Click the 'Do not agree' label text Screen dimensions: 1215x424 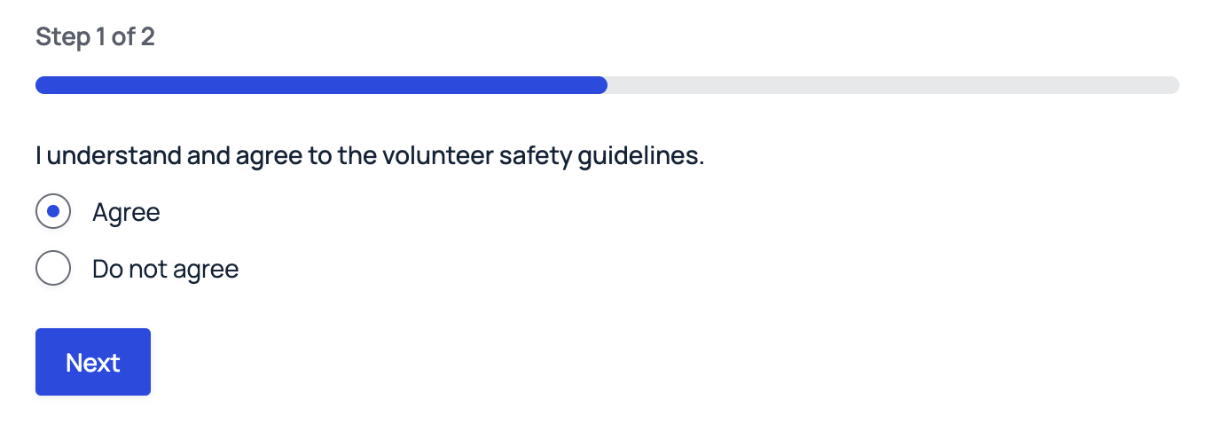(165, 269)
